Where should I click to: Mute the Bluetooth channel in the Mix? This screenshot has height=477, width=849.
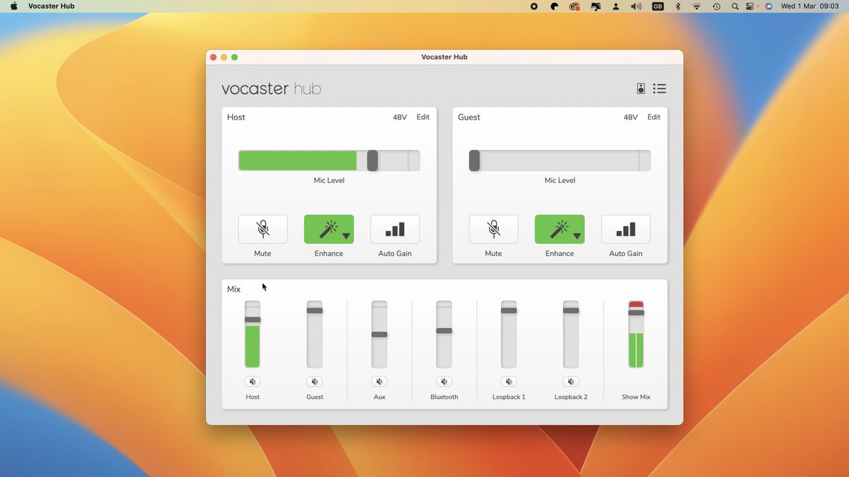pyautogui.click(x=444, y=381)
